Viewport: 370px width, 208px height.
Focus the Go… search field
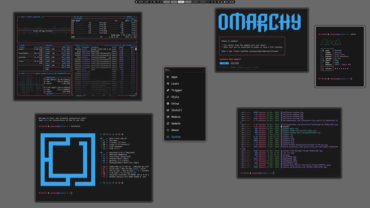tap(185, 70)
